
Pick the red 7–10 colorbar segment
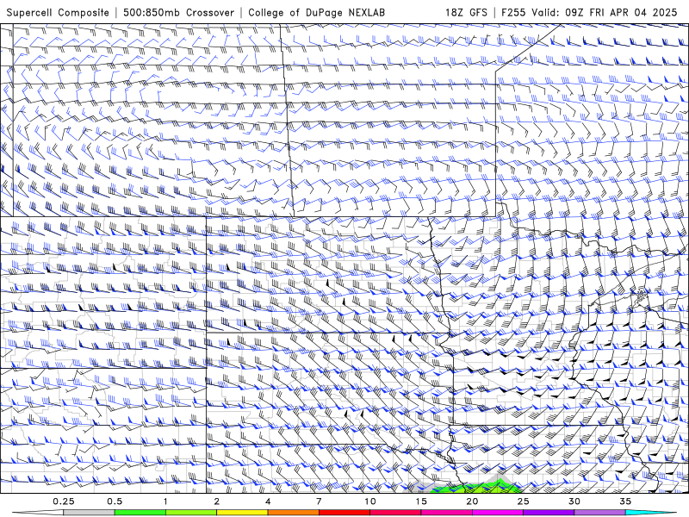tap(344, 513)
